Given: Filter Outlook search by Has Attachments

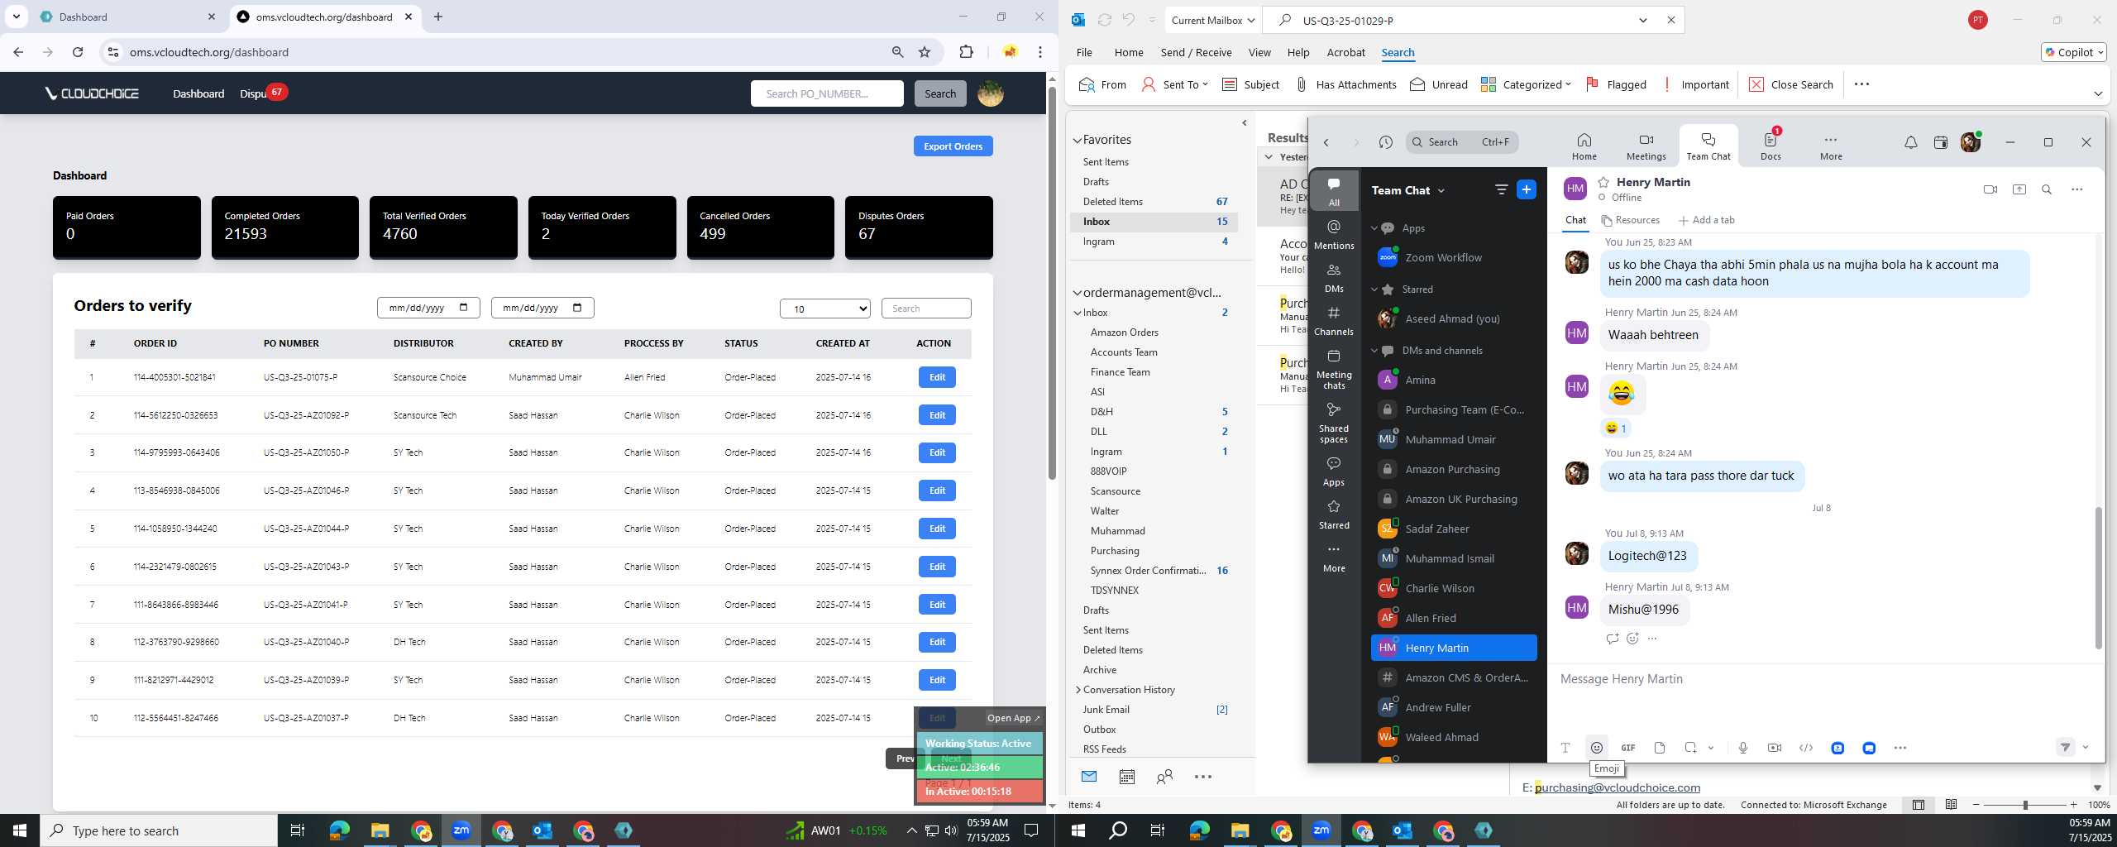Looking at the screenshot, I should 1345,84.
